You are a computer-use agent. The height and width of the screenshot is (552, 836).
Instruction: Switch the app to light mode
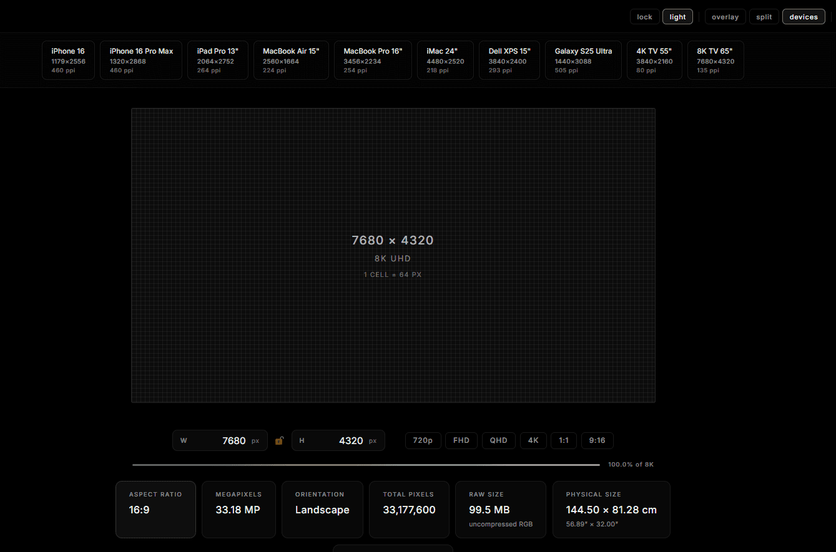[x=677, y=16]
